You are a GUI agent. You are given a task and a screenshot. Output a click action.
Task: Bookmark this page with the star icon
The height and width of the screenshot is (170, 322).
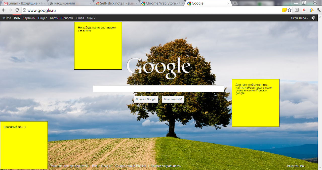(x=290, y=10)
